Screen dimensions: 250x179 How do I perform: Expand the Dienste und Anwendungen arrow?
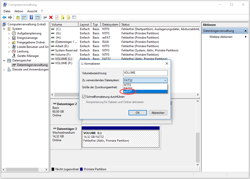tap(4, 70)
